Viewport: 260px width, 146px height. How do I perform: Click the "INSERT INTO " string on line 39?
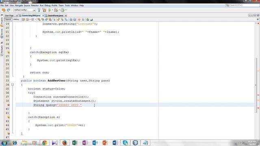coord(69,105)
